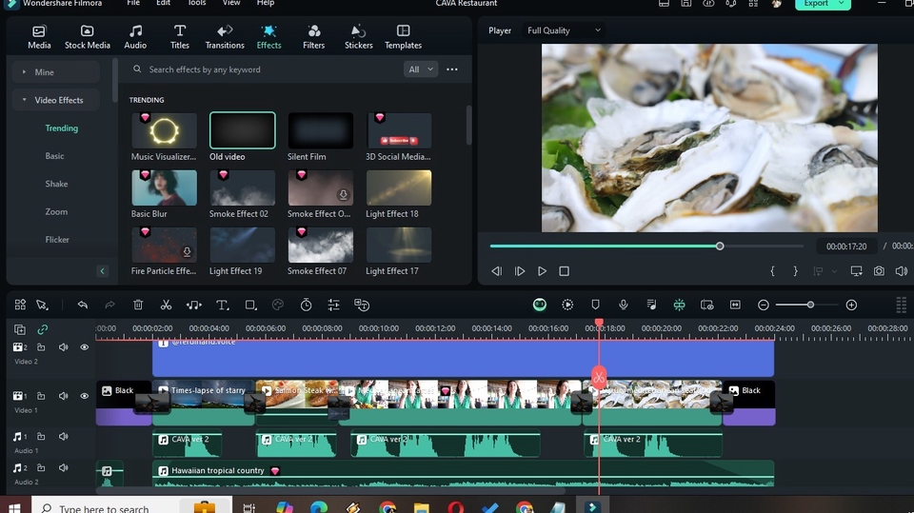Screen dimensions: 914x513
Task: Step back one frame in player
Action: pyautogui.click(x=497, y=271)
